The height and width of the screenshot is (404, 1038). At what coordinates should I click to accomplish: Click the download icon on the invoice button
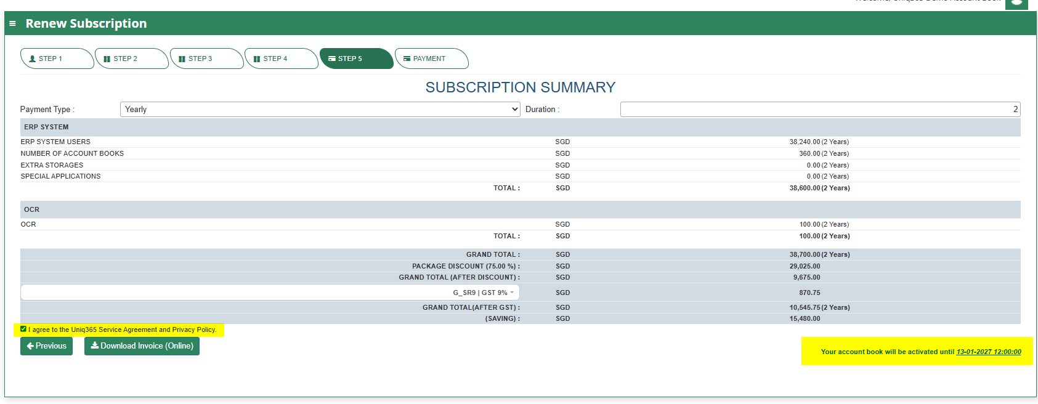pyautogui.click(x=95, y=345)
